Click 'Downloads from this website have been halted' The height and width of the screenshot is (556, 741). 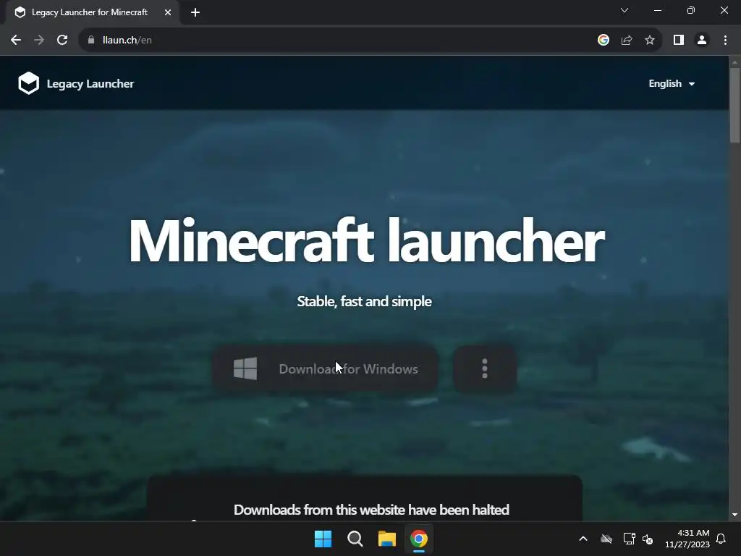371,510
